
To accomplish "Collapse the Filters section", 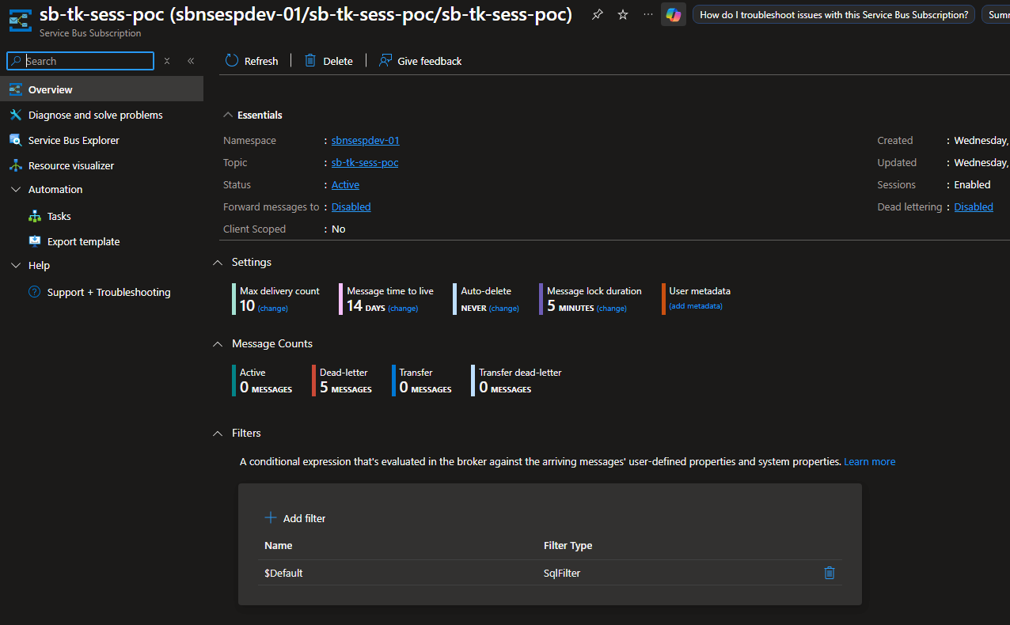I will click(x=218, y=433).
